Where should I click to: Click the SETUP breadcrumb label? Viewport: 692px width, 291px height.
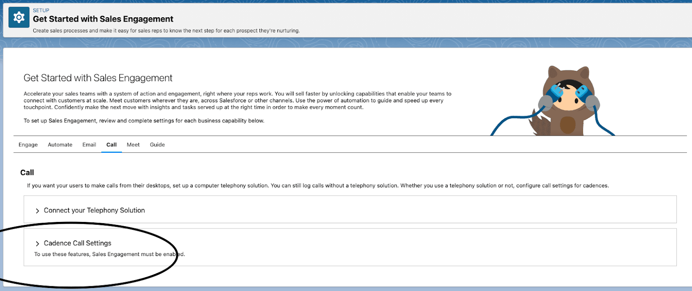pos(41,10)
